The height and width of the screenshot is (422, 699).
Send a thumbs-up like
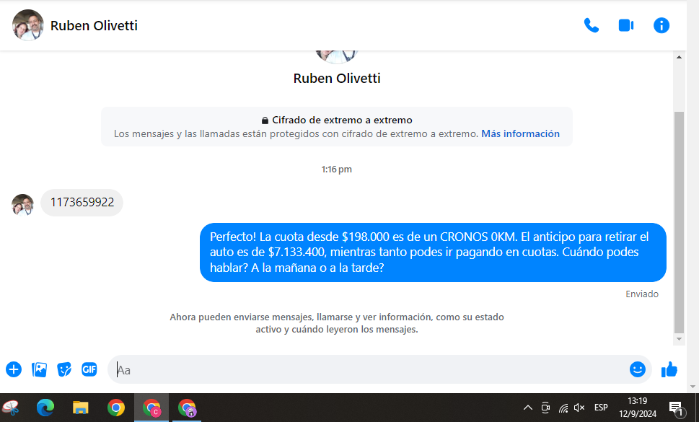[x=669, y=369]
